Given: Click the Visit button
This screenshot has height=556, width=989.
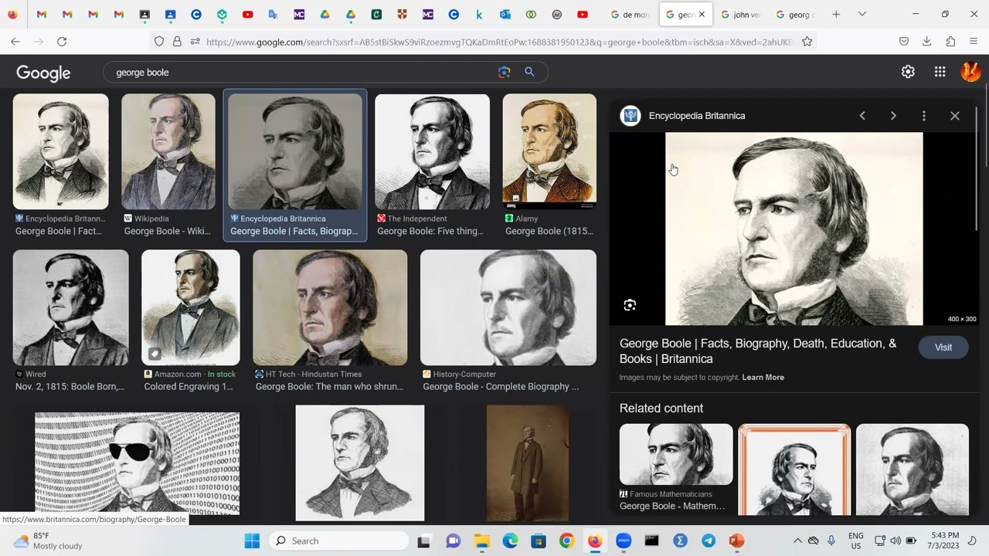Looking at the screenshot, I should click(x=943, y=347).
